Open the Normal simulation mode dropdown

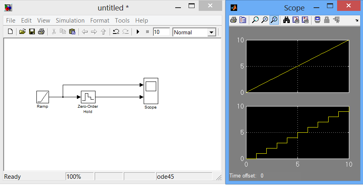click(x=212, y=32)
